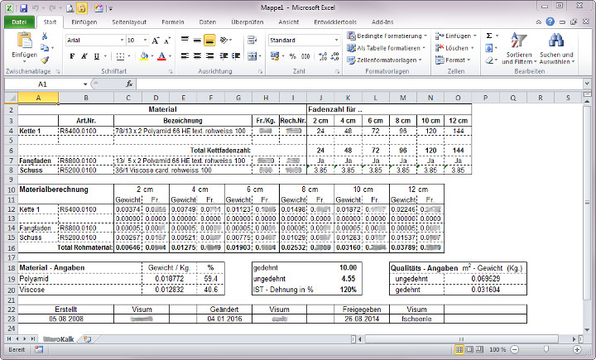This screenshot has width=596, height=360.
Task: Click the percent style icon
Action: click(291, 56)
